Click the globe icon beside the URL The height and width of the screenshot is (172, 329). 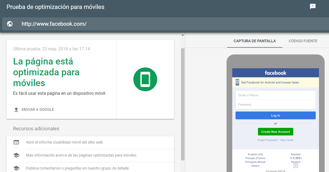[10, 24]
